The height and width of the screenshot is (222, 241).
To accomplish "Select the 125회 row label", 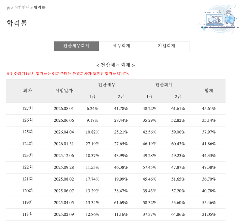I will pyautogui.click(x=27, y=132).
